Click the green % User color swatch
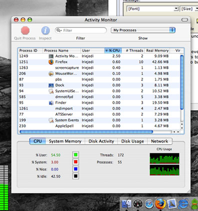This screenshot has width=198, height=211. [75, 155]
